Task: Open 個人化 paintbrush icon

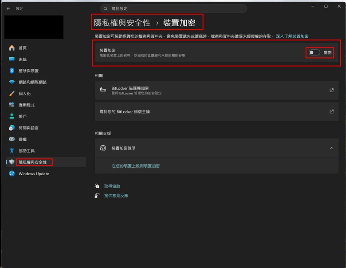Action: [12, 94]
